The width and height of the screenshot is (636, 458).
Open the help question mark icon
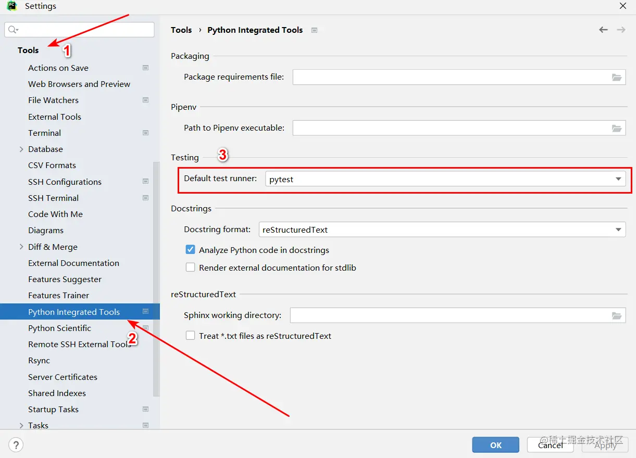coord(16,445)
